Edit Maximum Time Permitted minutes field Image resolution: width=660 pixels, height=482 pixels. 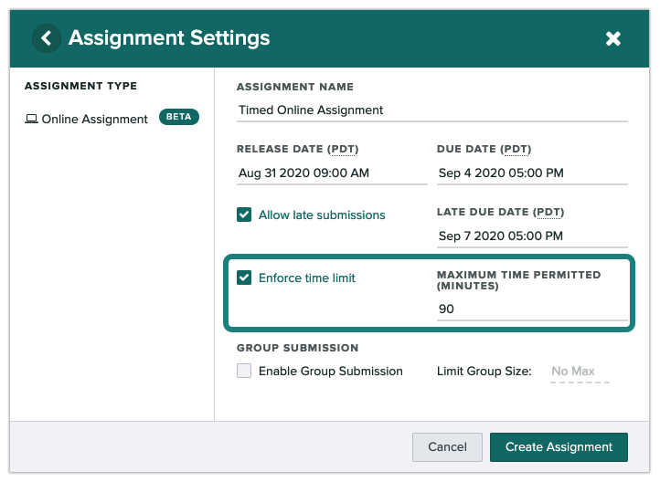[x=532, y=309]
